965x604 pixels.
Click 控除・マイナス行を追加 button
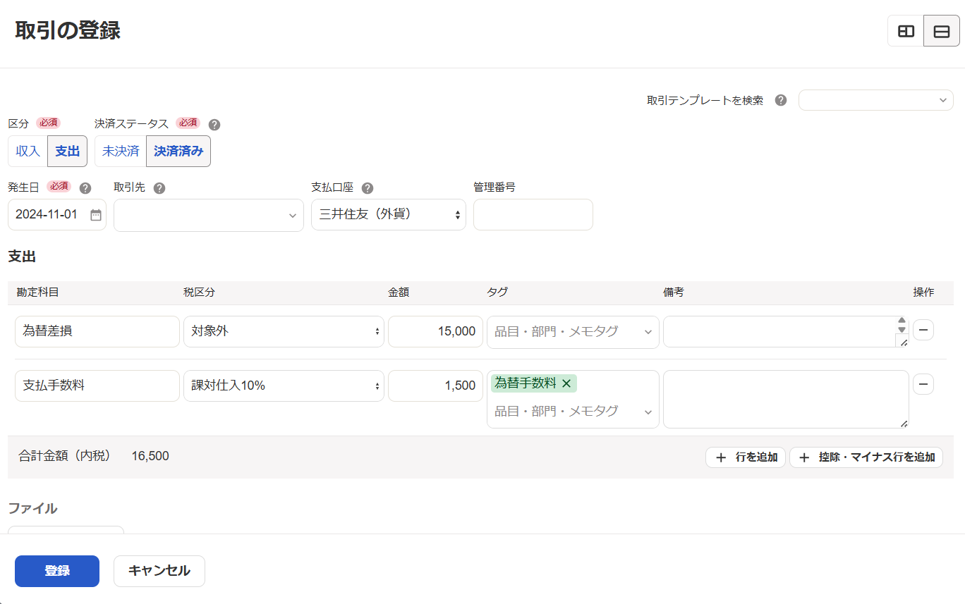866,457
